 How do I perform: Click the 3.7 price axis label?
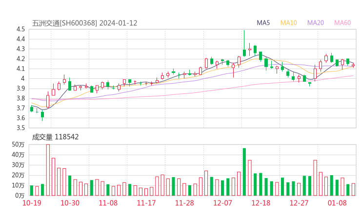click(20, 108)
